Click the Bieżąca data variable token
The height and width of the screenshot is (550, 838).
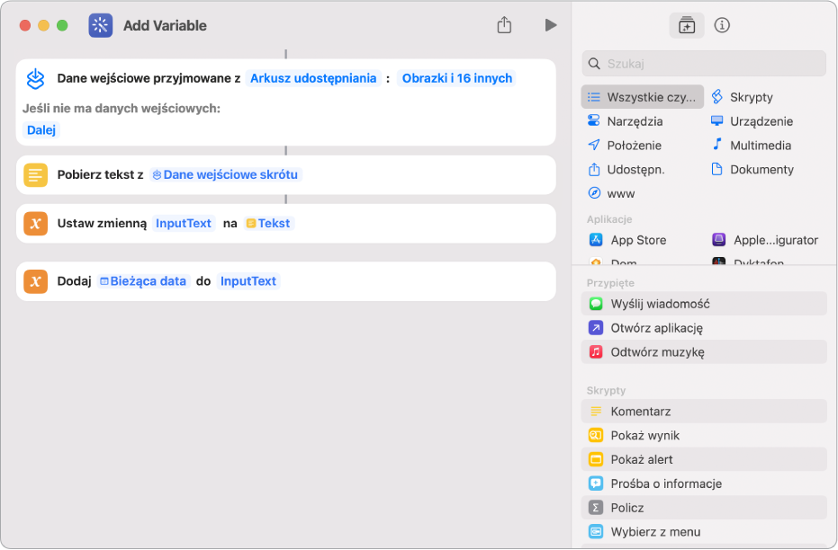click(143, 281)
